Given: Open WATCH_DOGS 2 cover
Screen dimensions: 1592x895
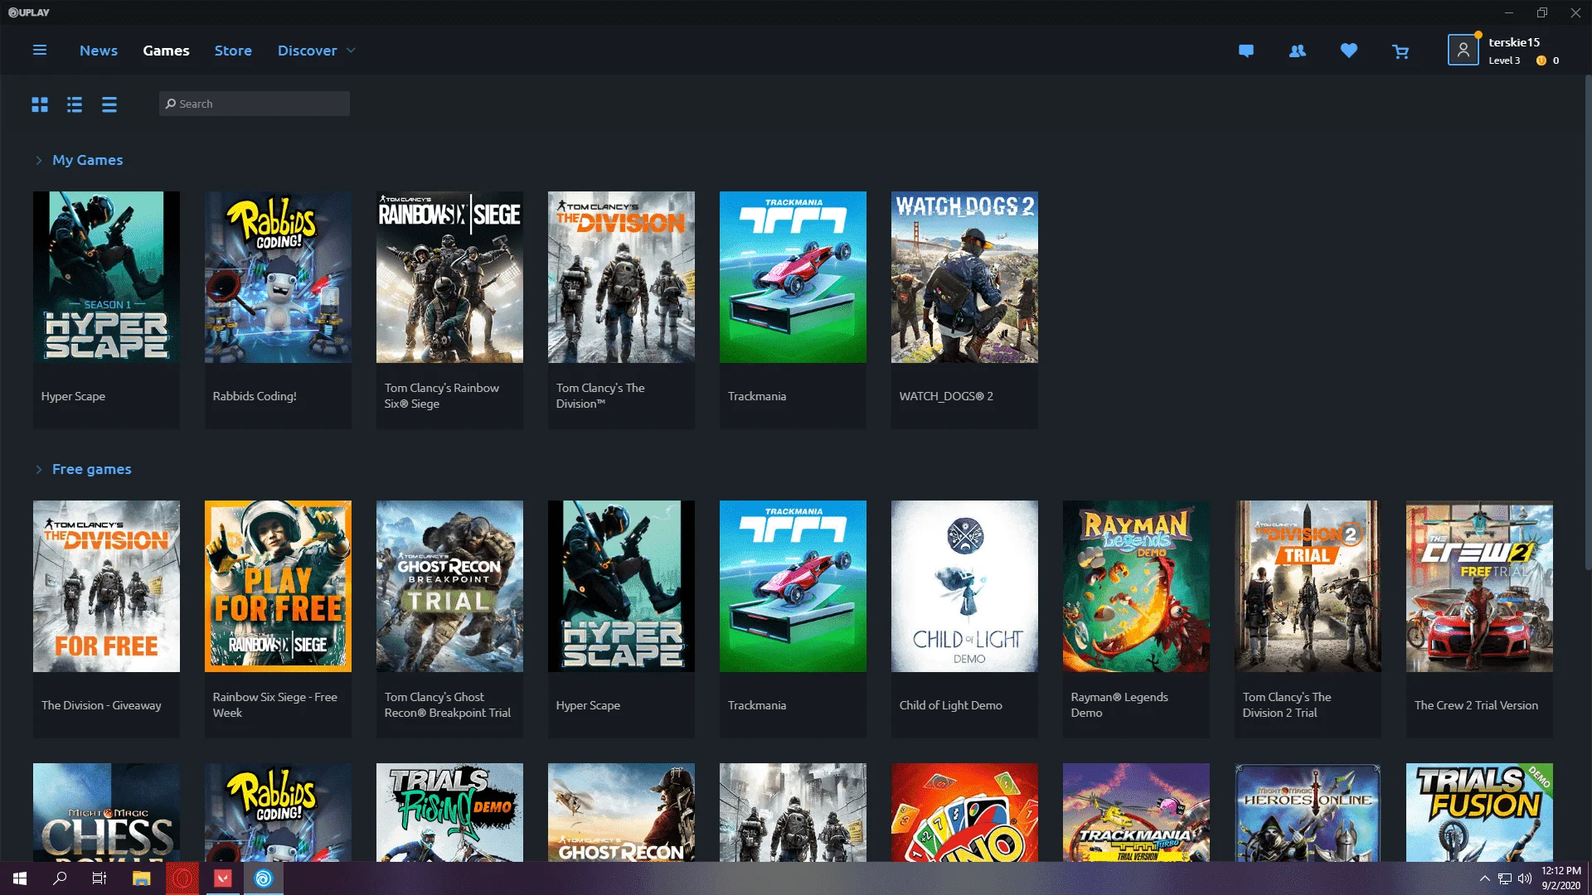Looking at the screenshot, I should (964, 278).
